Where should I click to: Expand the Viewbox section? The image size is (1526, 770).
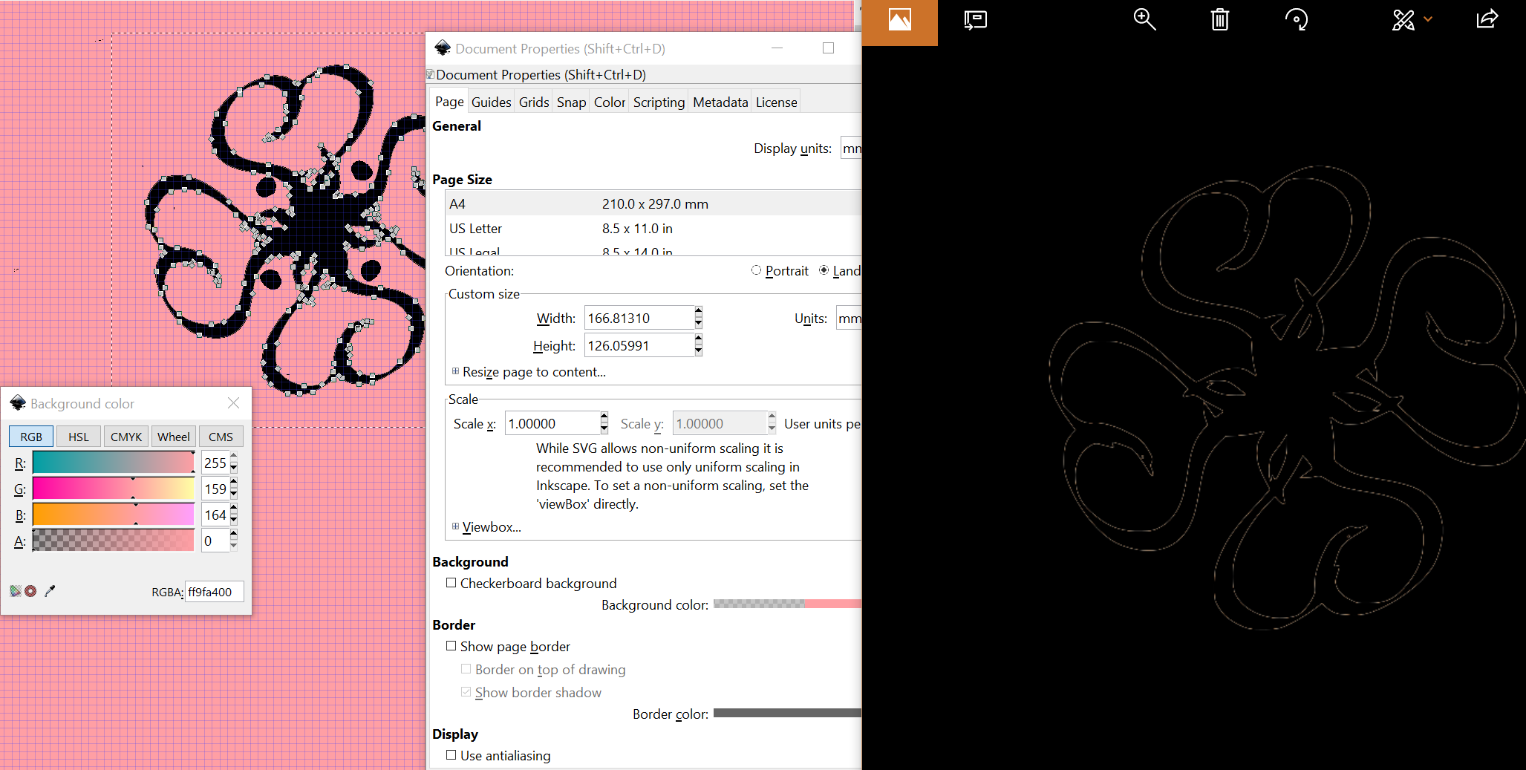tap(455, 526)
